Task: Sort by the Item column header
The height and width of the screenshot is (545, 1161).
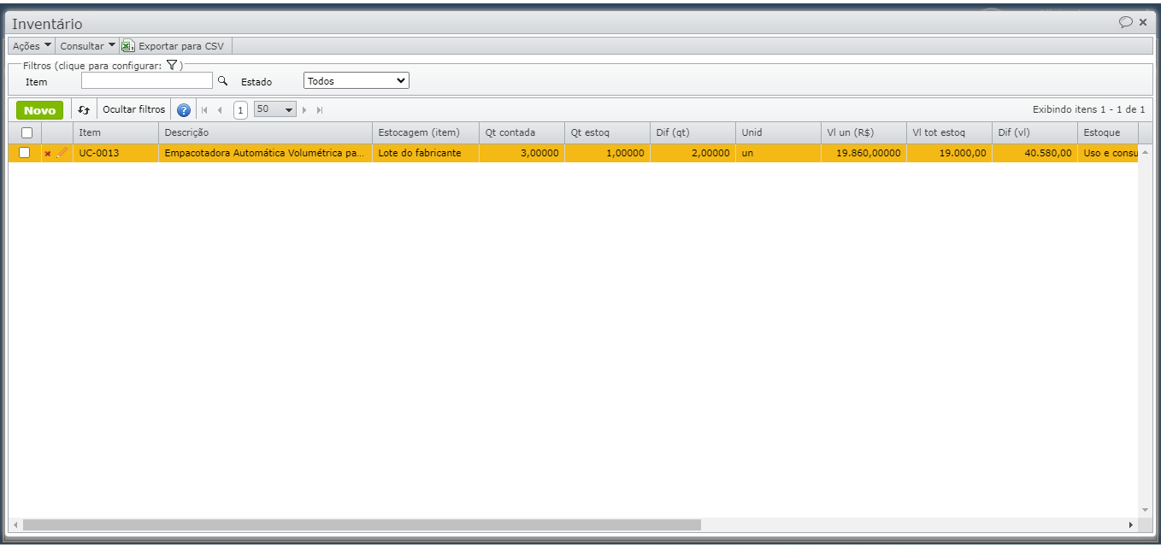Action: pos(115,132)
